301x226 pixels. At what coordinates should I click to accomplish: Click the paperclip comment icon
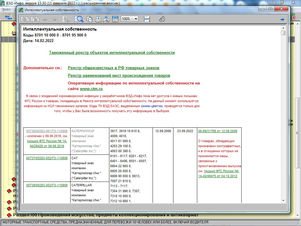pyautogui.click(x=162, y=19)
